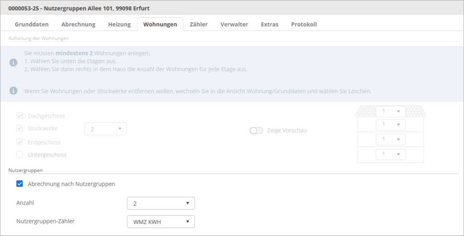The image size is (464, 236).
Task: Click the info icon beside the minimum apartments hint
Action: click(x=13, y=62)
